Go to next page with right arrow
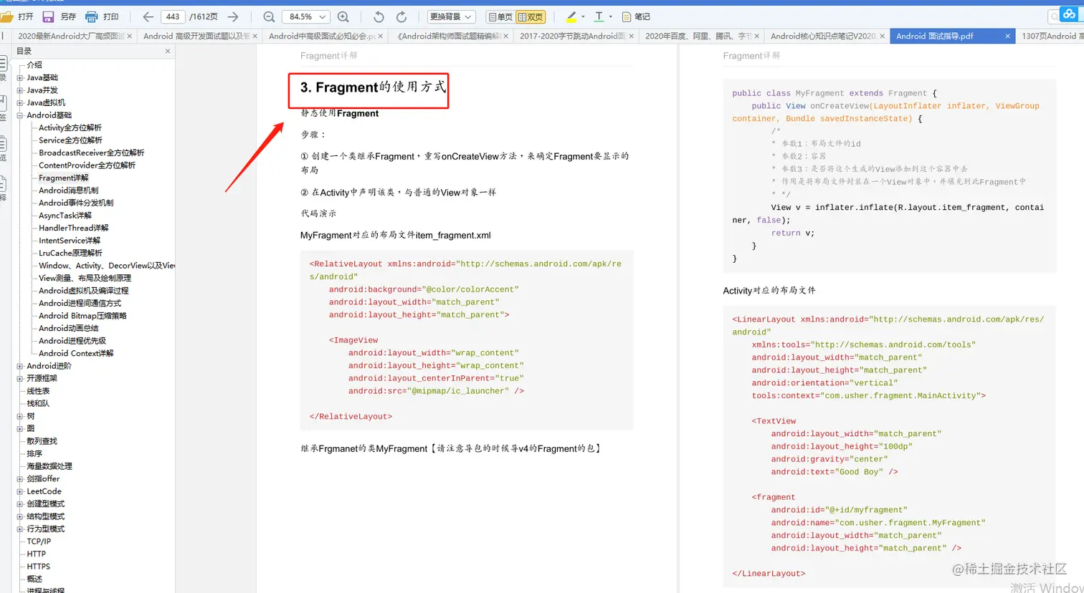 point(233,16)
